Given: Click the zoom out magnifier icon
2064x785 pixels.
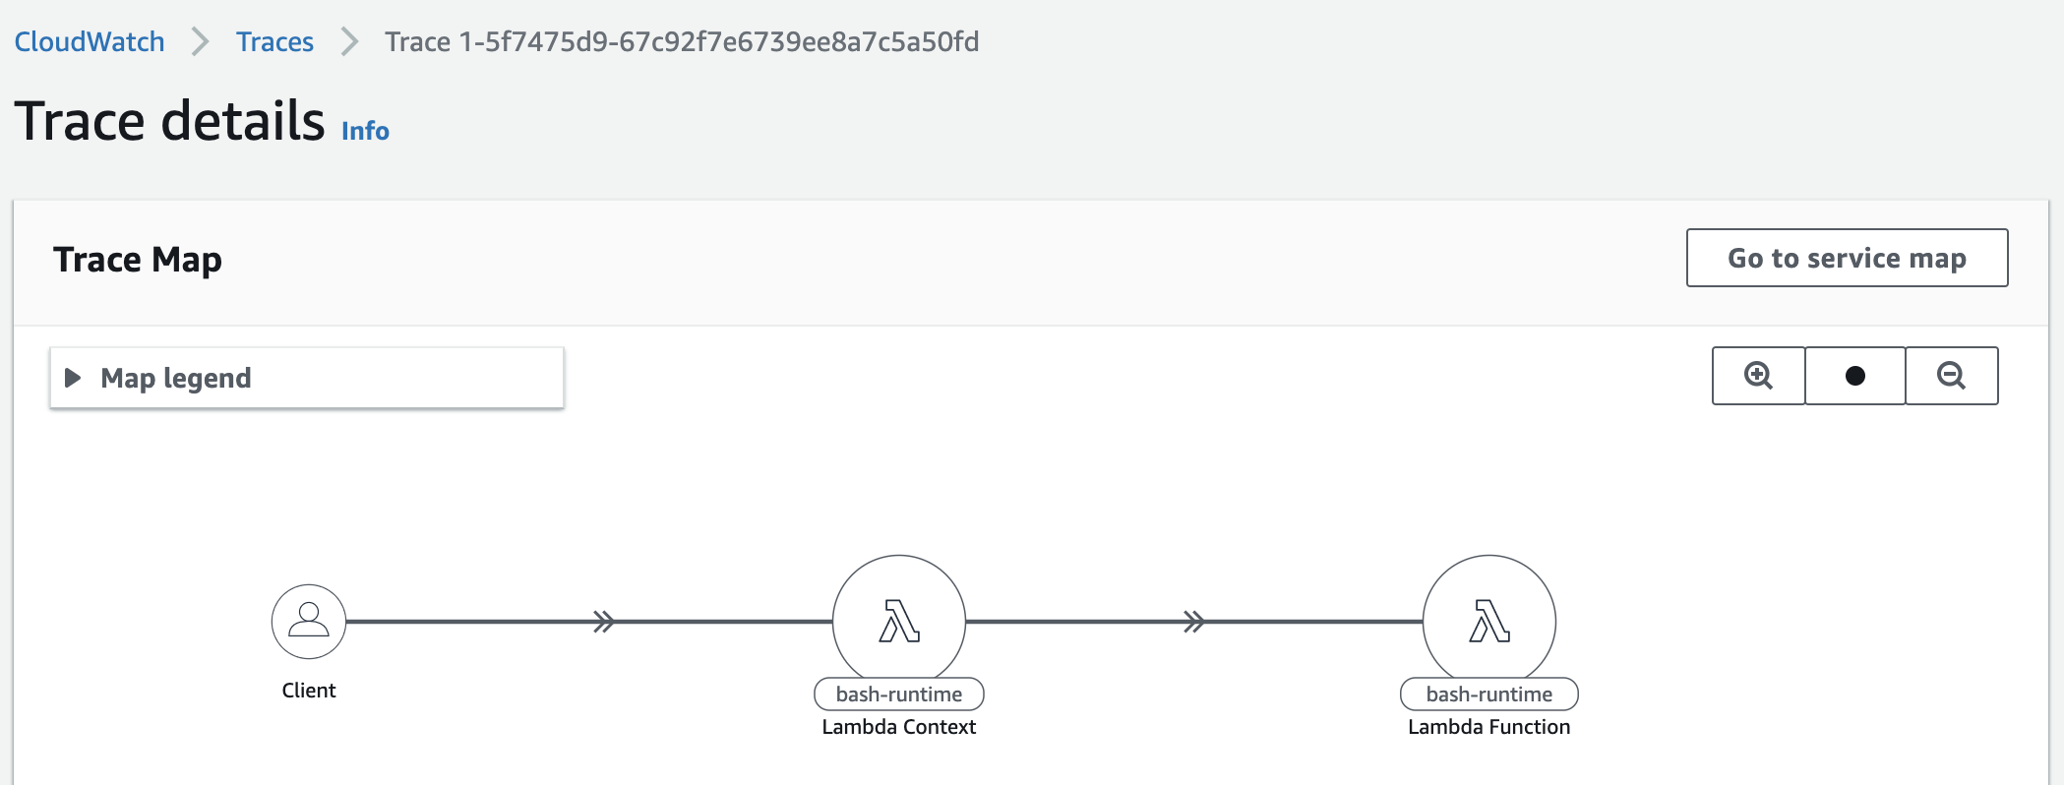Looking at the screenshot, I should point(1951,376).
